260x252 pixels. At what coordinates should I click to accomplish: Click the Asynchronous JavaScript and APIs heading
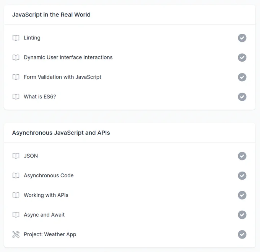61,133
